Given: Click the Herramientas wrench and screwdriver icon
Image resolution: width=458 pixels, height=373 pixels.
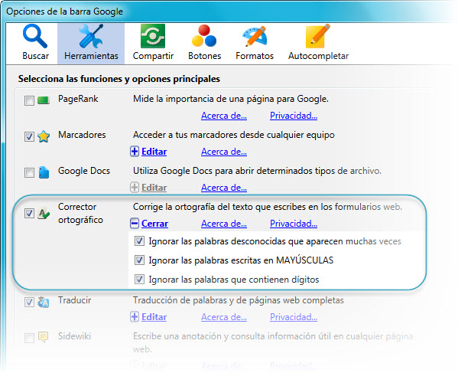Looking at the screenshot, I should click(91, 37).
